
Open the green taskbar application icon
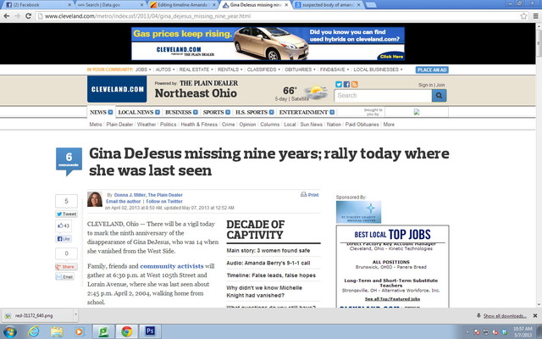pyautogui.click(x=103, y=331)
